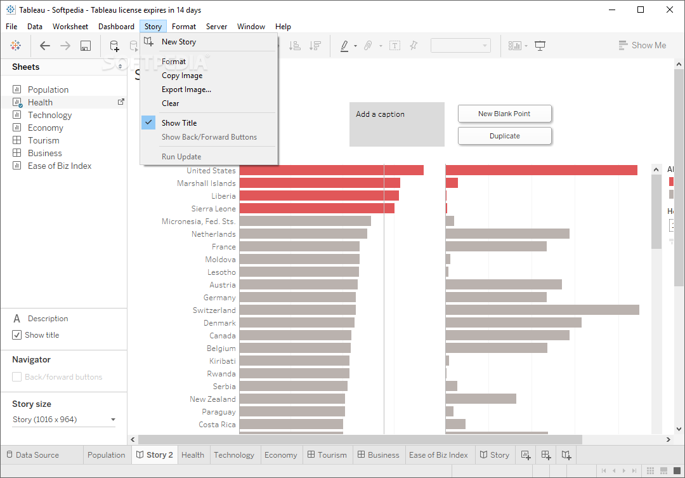Image resolution: width=685 pixels, height=478 pixels.
Task: Open the File menu
Action: [x=12, y=26]
